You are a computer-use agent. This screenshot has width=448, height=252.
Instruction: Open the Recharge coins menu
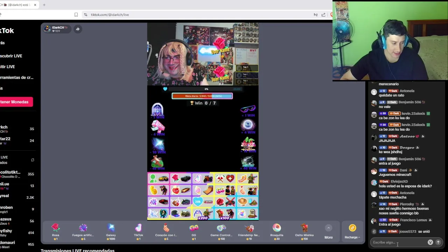[352, 232]
